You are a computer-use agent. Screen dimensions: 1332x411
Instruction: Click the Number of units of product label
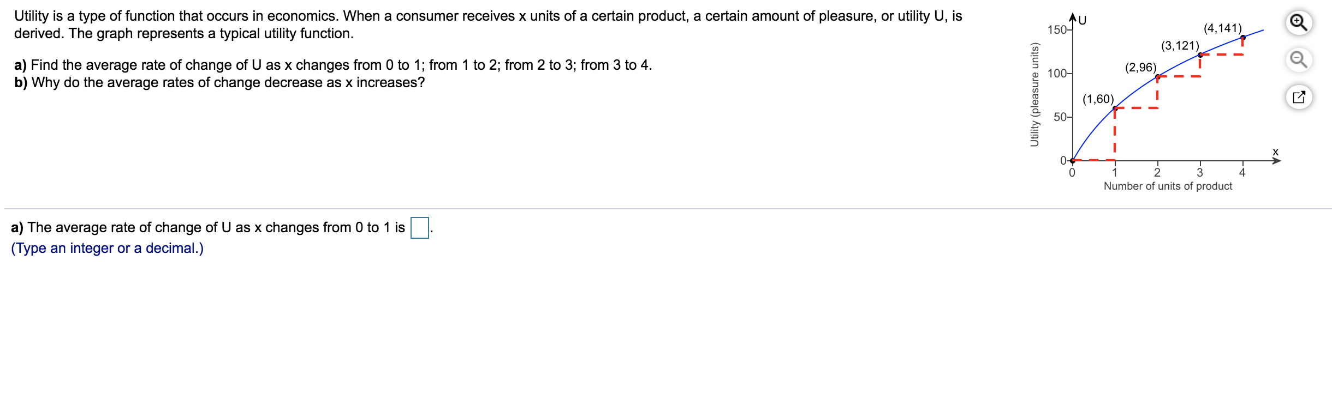coord(1168,185)
